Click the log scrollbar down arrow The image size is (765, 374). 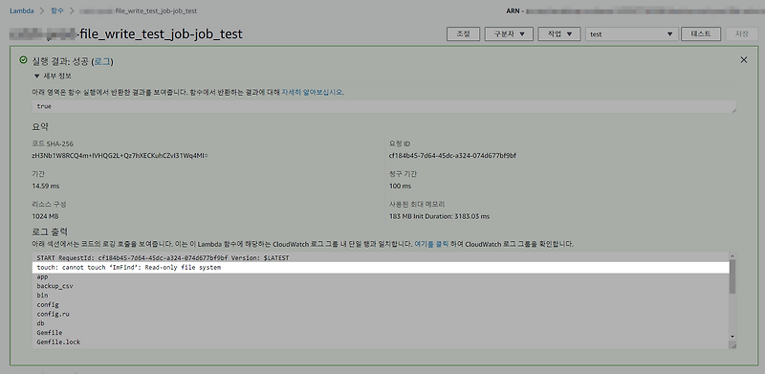click(732, 337)
